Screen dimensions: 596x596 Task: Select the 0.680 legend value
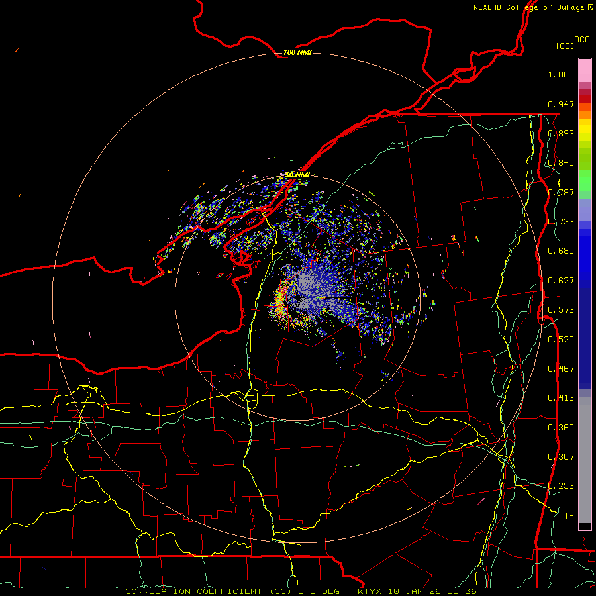pyautogui.click(x=561, y=251)
